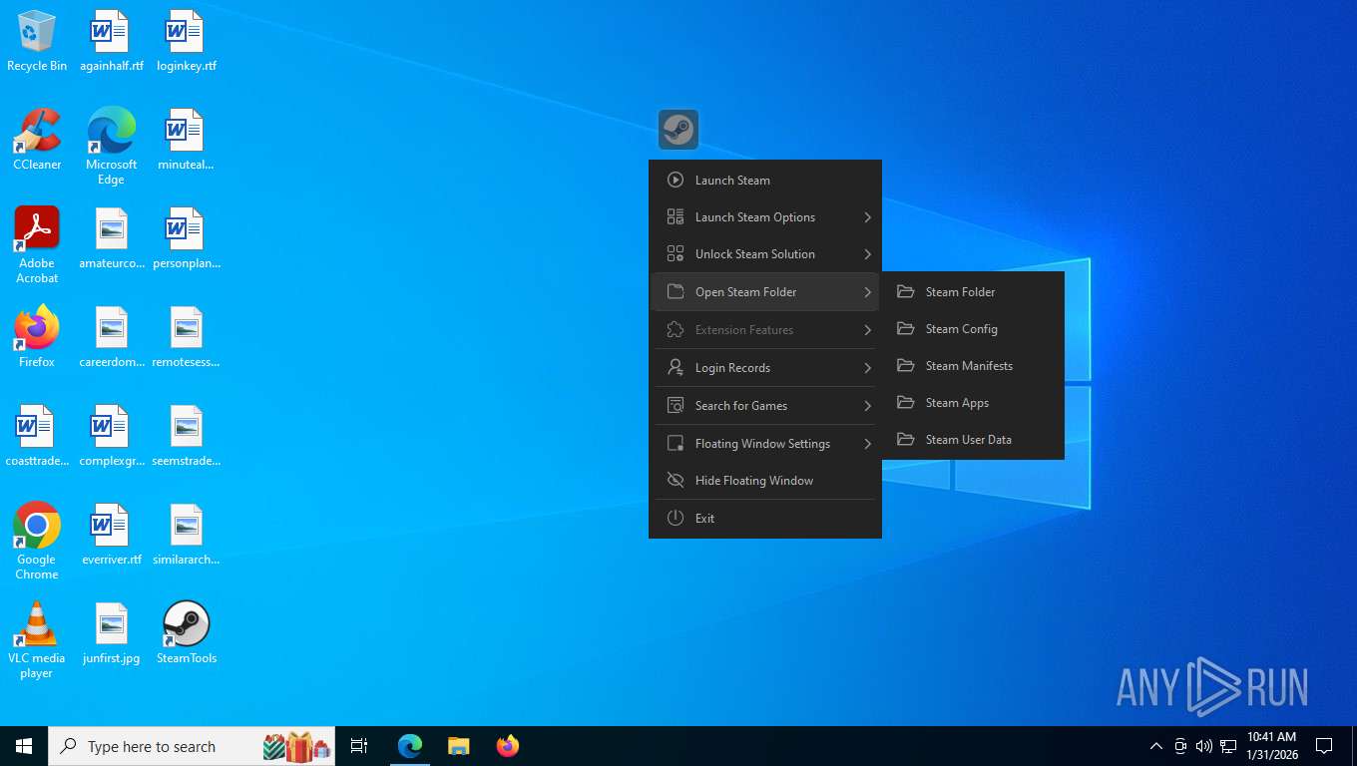Click search icon beside Search for Games
This screenshot has width=1357, height=766.
point(676,406)
